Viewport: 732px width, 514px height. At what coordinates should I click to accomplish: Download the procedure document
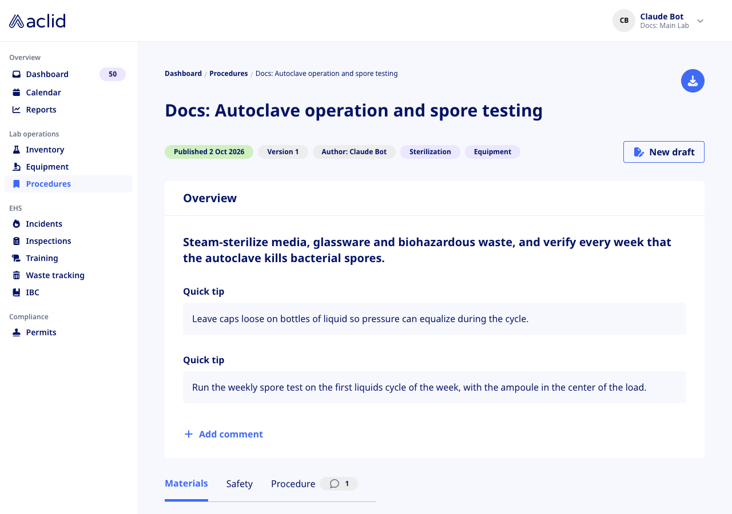(693, 81)
